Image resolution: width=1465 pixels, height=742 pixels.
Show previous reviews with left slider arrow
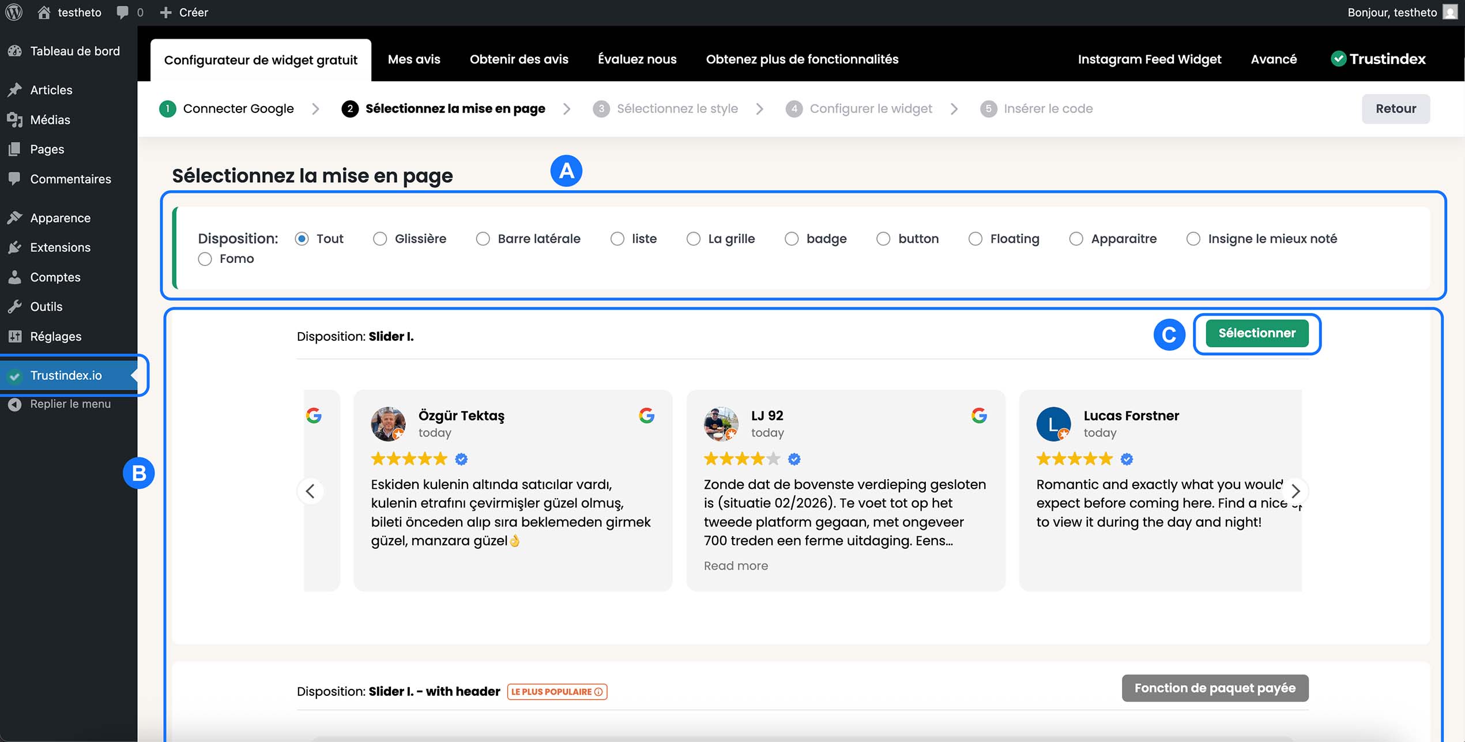tap(310, 491)
